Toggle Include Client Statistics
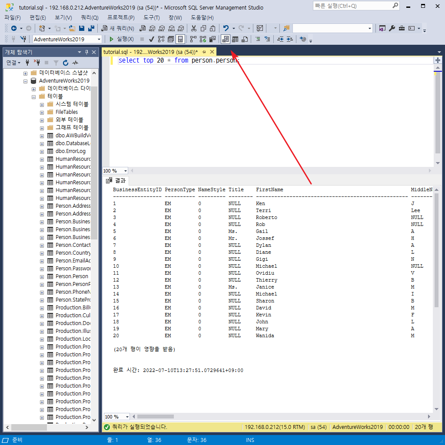The image size is (445, 445). (213, 39)
